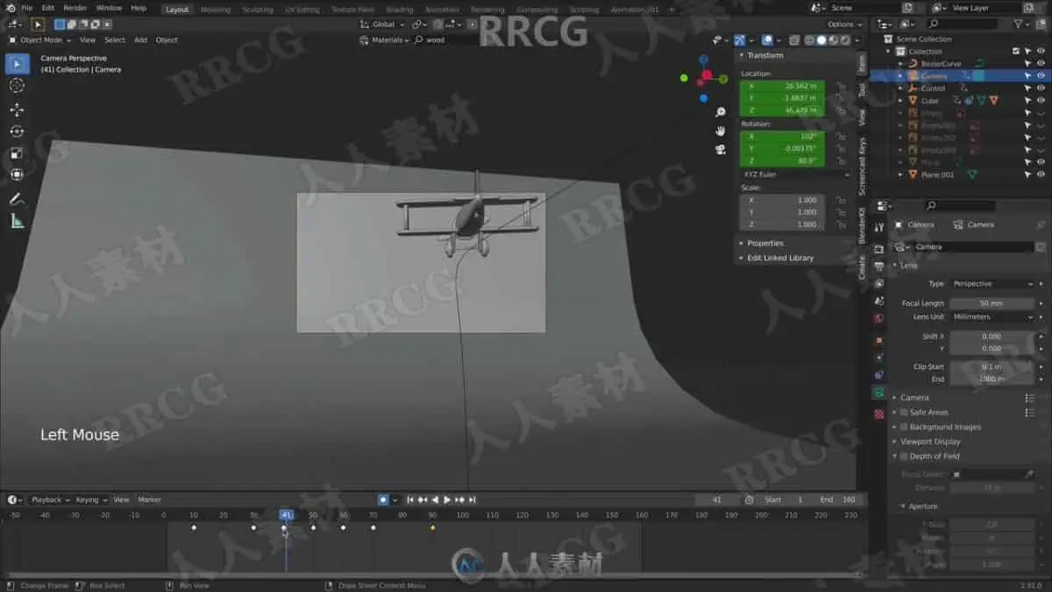Jump to timeline end frame button

pos(472,500)
